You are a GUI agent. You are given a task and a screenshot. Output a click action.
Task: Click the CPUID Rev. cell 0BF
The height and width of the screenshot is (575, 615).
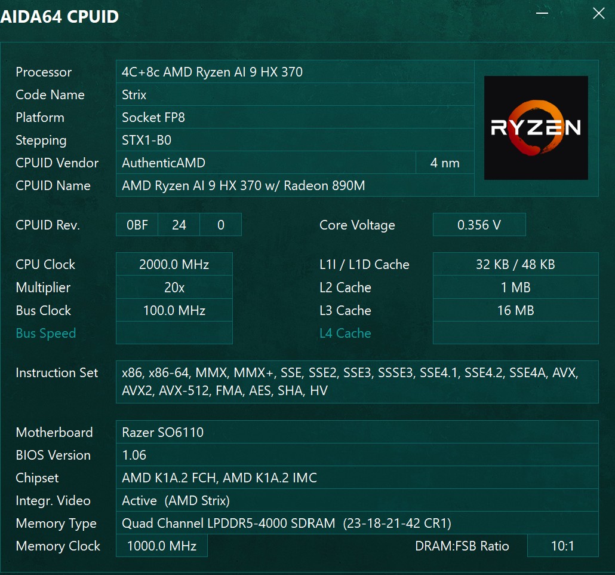point(137,225)
